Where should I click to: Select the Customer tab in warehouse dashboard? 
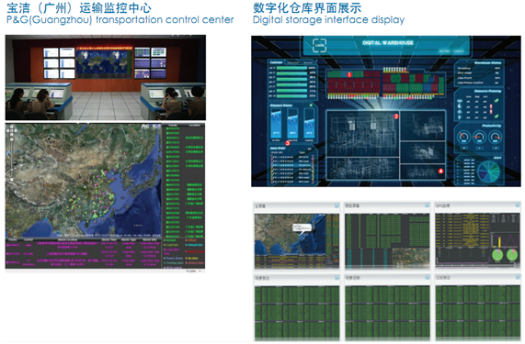276,62
